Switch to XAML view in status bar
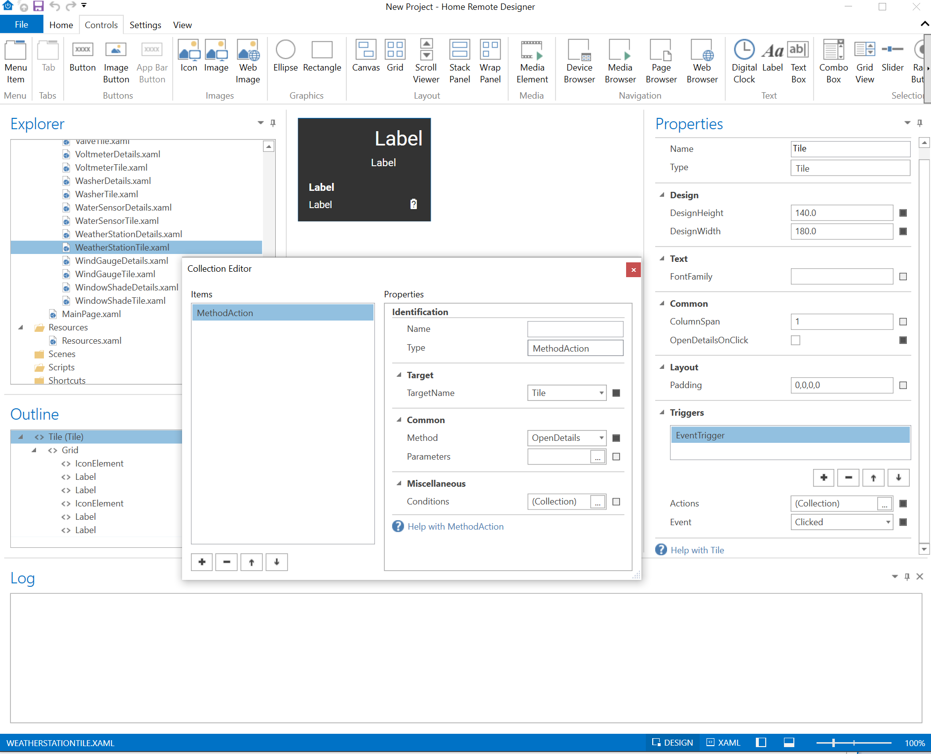Viewport: 931px width, 754px height. tap(723, 743)
